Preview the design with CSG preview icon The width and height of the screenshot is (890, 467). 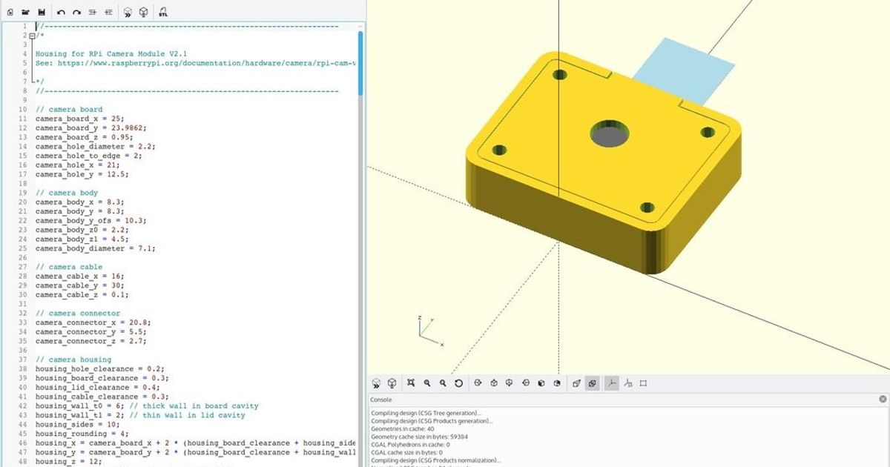pyautogui.click(x=128, y=13)
